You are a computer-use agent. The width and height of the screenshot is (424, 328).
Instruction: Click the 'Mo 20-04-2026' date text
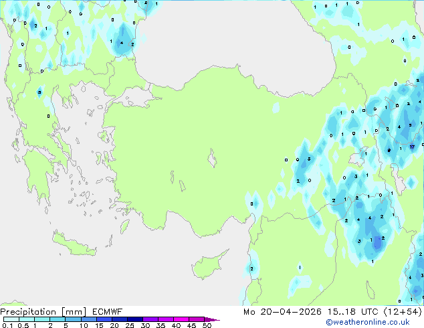[282, 312]
